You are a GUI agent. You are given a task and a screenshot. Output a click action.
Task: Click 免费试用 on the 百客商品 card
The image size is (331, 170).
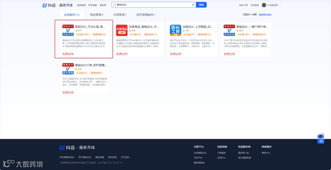pos(122,54)
